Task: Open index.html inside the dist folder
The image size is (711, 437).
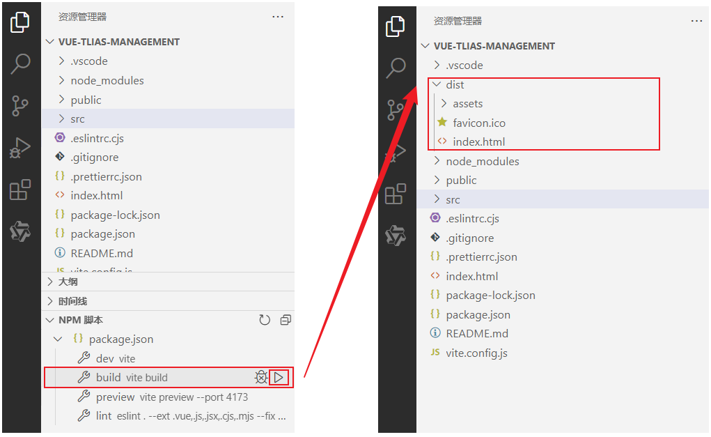Action: pyautogui.click(x=478, y=141)
